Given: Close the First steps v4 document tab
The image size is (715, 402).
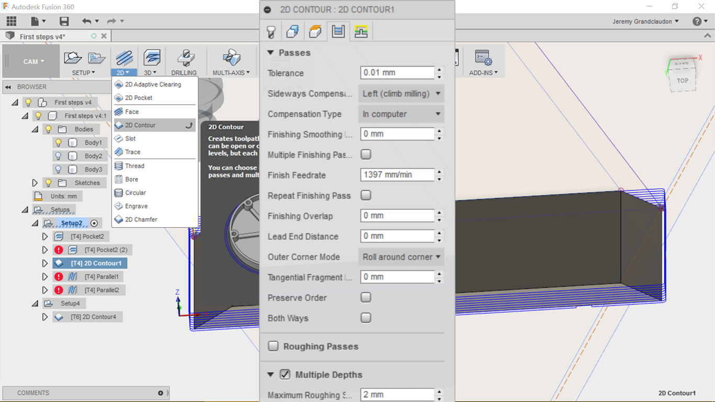Looking at the screenshot, I should point(104,36).
